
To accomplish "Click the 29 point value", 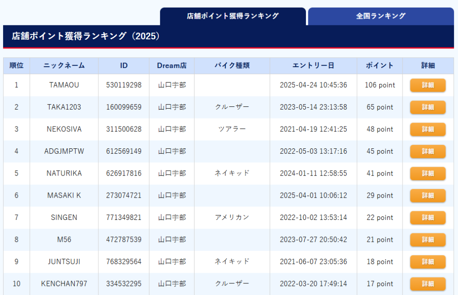I will tap(380, 195).
